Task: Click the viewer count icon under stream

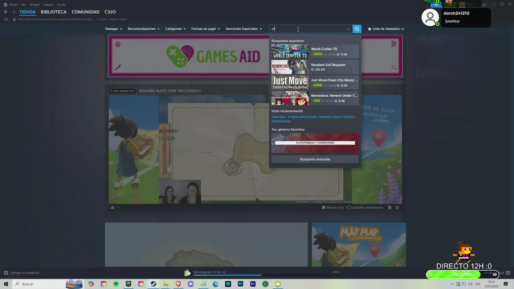Action: click(x=112, y=208)
